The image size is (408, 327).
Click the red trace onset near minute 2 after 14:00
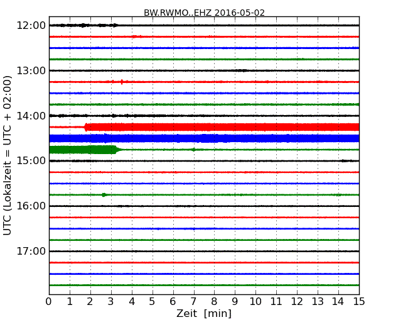pyautogui.click(x=86, y=127)
